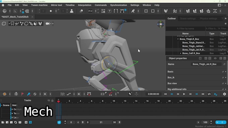This screenshot has height=128, width=228.
Task: Select the global coordinates globe icon
Action: 5,11
